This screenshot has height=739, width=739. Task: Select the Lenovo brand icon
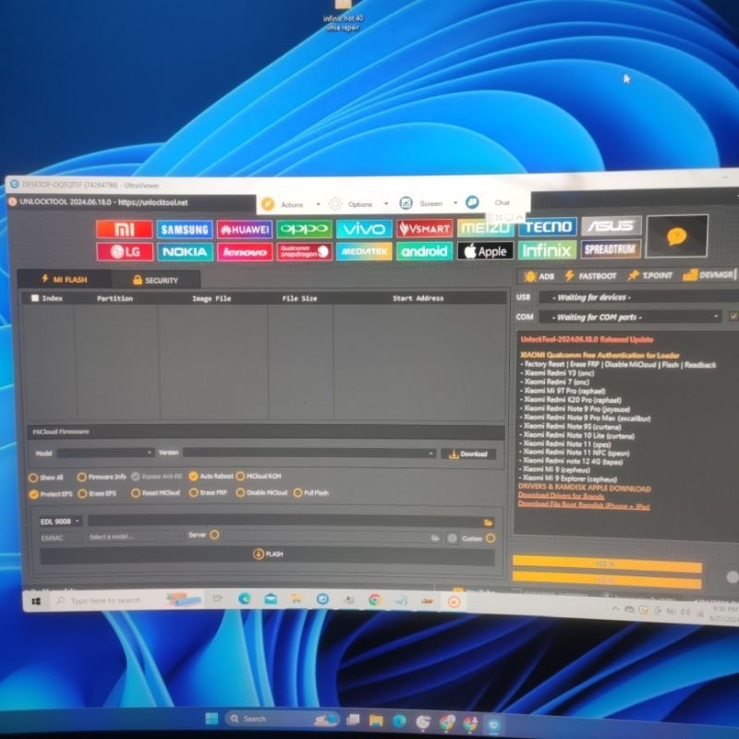[245, 251]
